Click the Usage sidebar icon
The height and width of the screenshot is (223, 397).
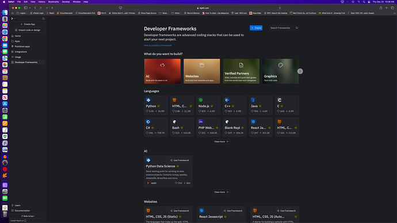13,57
